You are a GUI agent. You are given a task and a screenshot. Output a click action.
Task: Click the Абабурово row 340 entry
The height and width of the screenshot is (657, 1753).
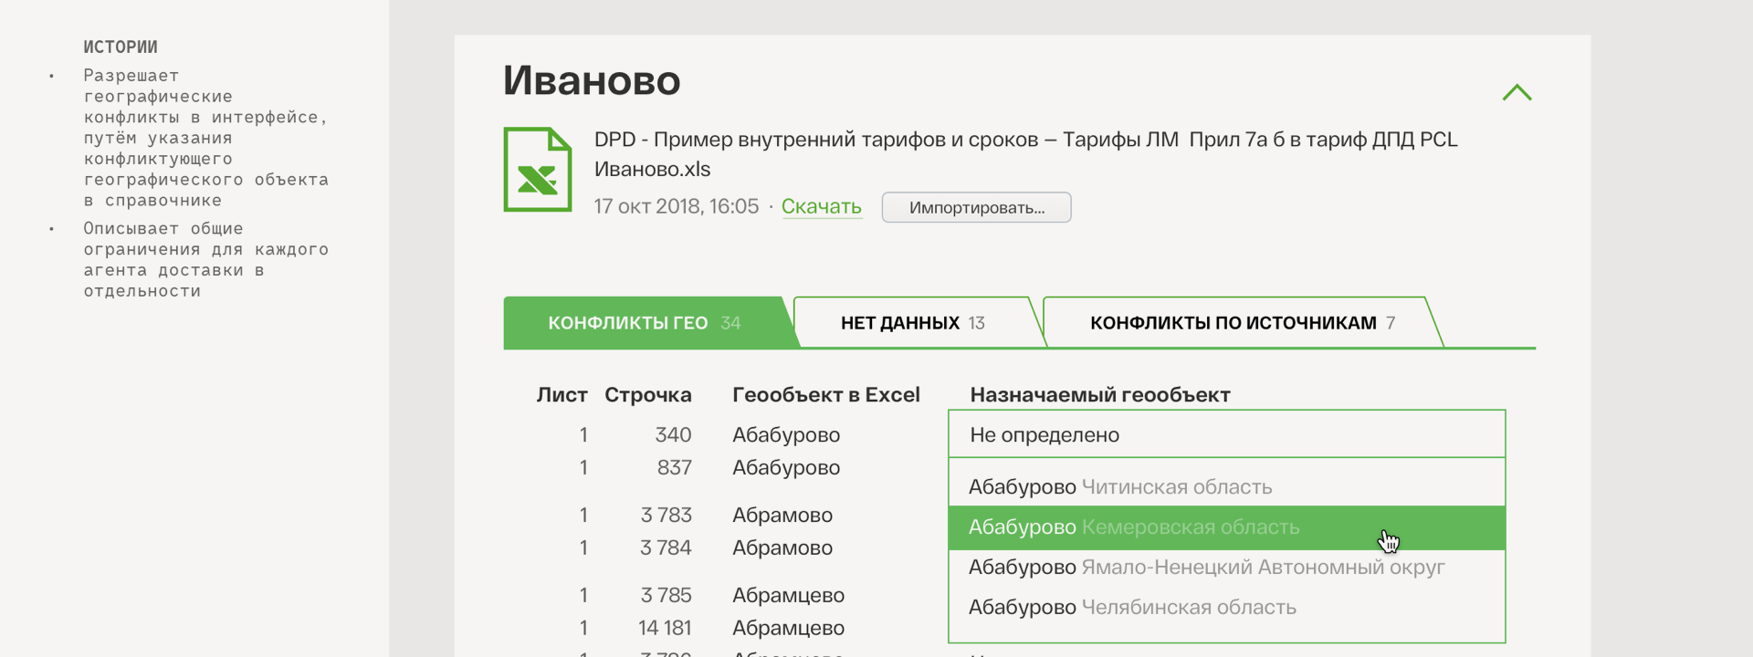[x=785, y=435]
